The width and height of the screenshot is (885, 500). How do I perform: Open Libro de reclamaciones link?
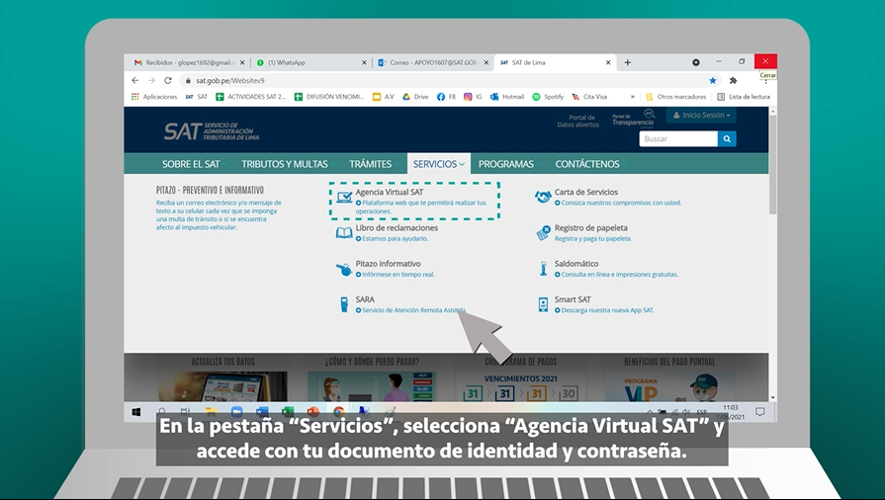pyautogui.click(x=397, y=228)
